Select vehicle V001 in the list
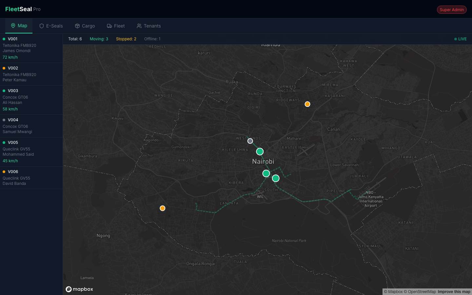 (31, 48)
